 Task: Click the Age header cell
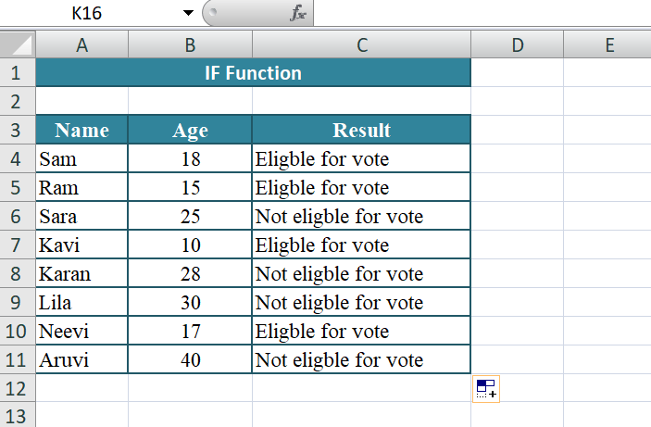coord(190,131)
